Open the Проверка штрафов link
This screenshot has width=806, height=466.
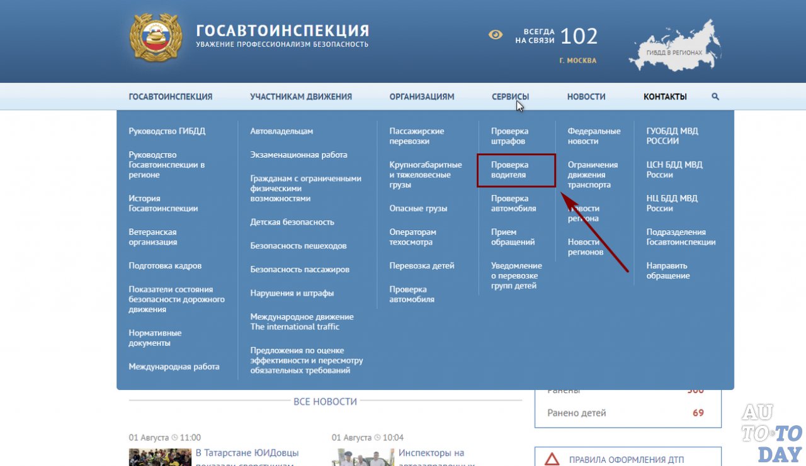509,136
